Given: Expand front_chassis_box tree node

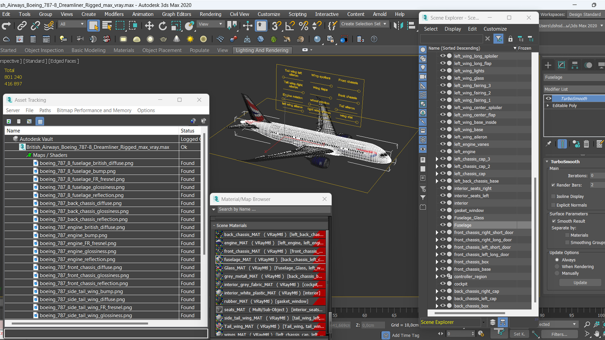Looking at the screenshot, I should tap(437, 262).
